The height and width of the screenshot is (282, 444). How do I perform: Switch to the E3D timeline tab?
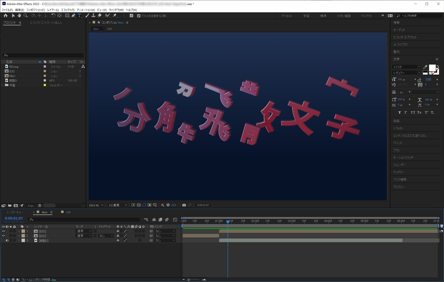click(x=68, y=212)
